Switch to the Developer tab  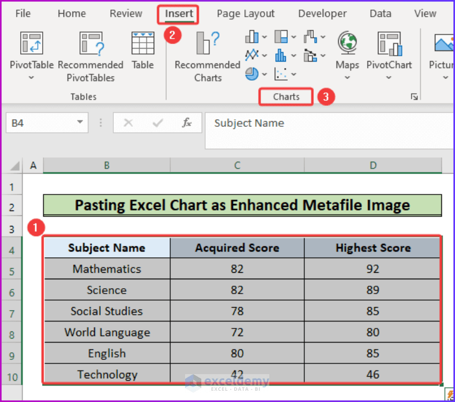(x=322, y=14)
